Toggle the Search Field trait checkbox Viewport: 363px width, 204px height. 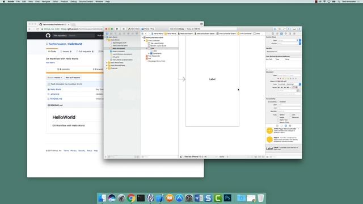point(278,122)
